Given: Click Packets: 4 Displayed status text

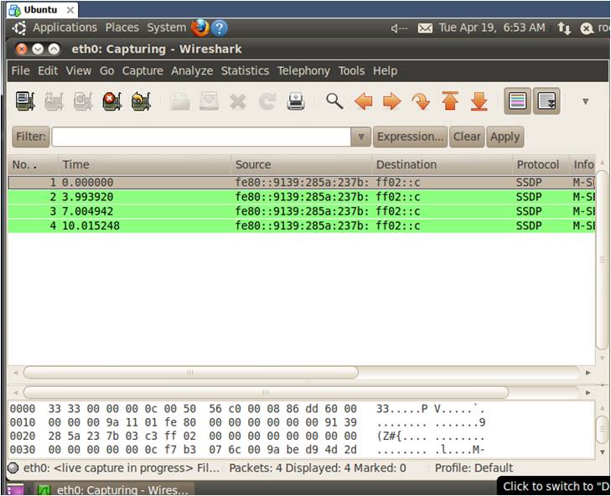Looking at the screenshot, I should (x=318, y=468).
